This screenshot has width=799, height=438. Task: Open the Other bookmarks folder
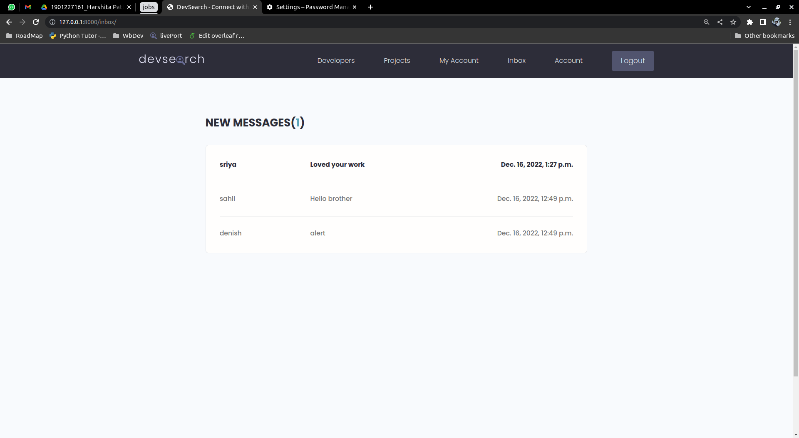764,36
